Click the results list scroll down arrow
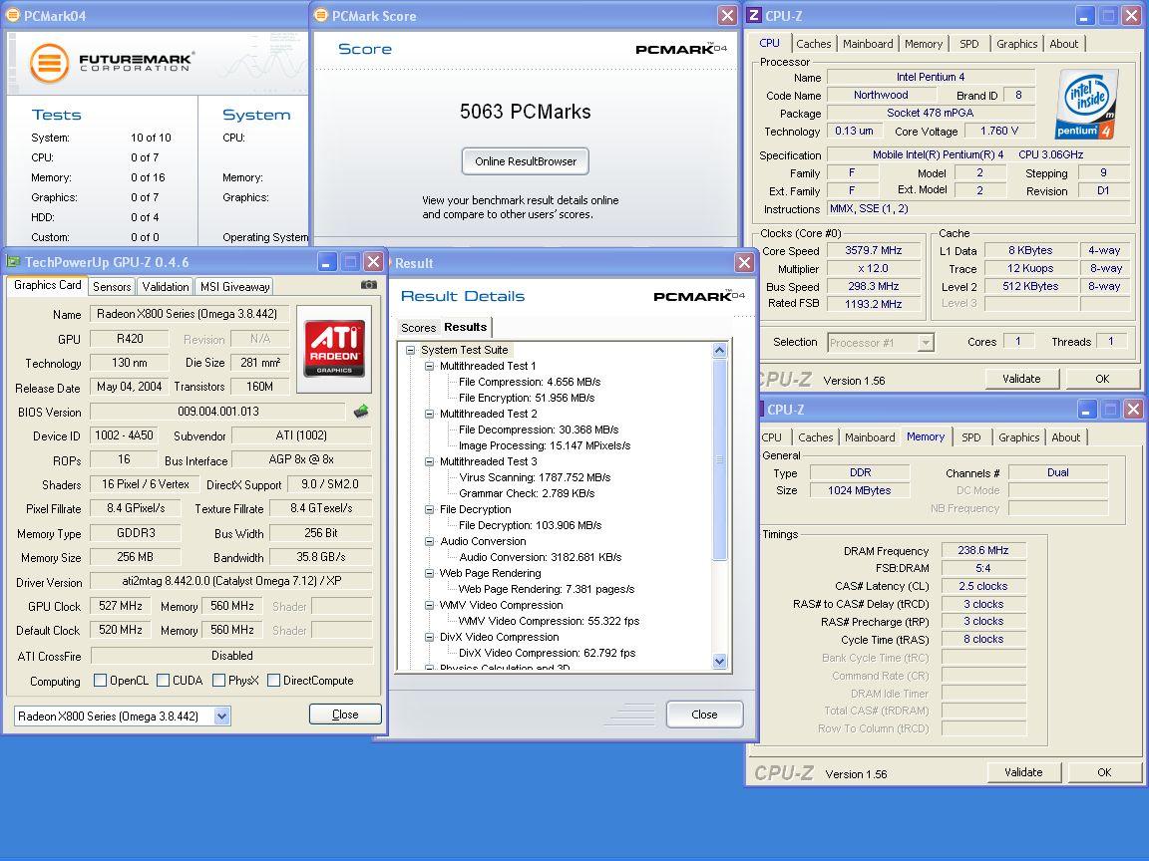Image resolution: width=1149 pixels, height=861 pixels. [719, 661]
